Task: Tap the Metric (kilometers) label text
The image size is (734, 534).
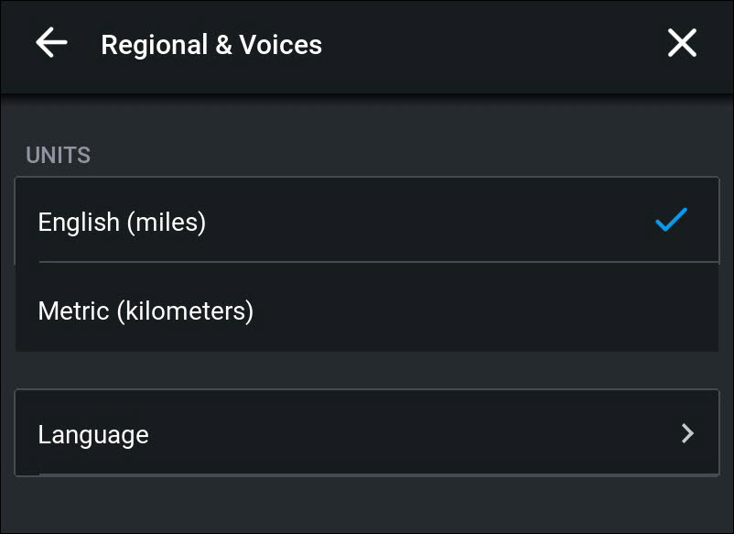Action: (146, 311)
